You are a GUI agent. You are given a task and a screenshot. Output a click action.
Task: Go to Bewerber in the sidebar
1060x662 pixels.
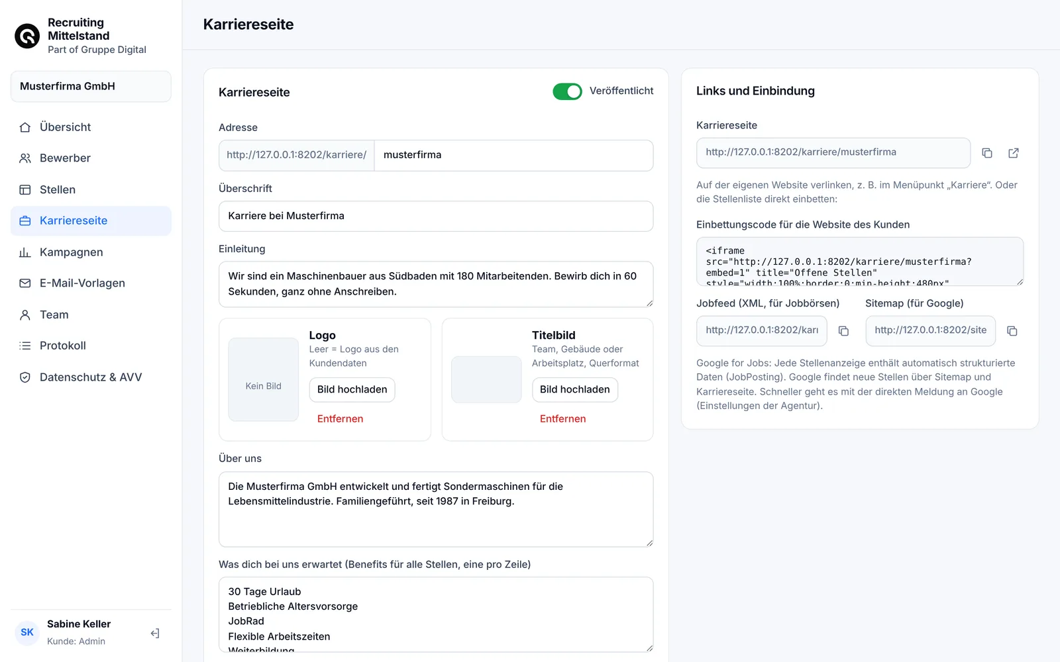(x=91, y=158)
